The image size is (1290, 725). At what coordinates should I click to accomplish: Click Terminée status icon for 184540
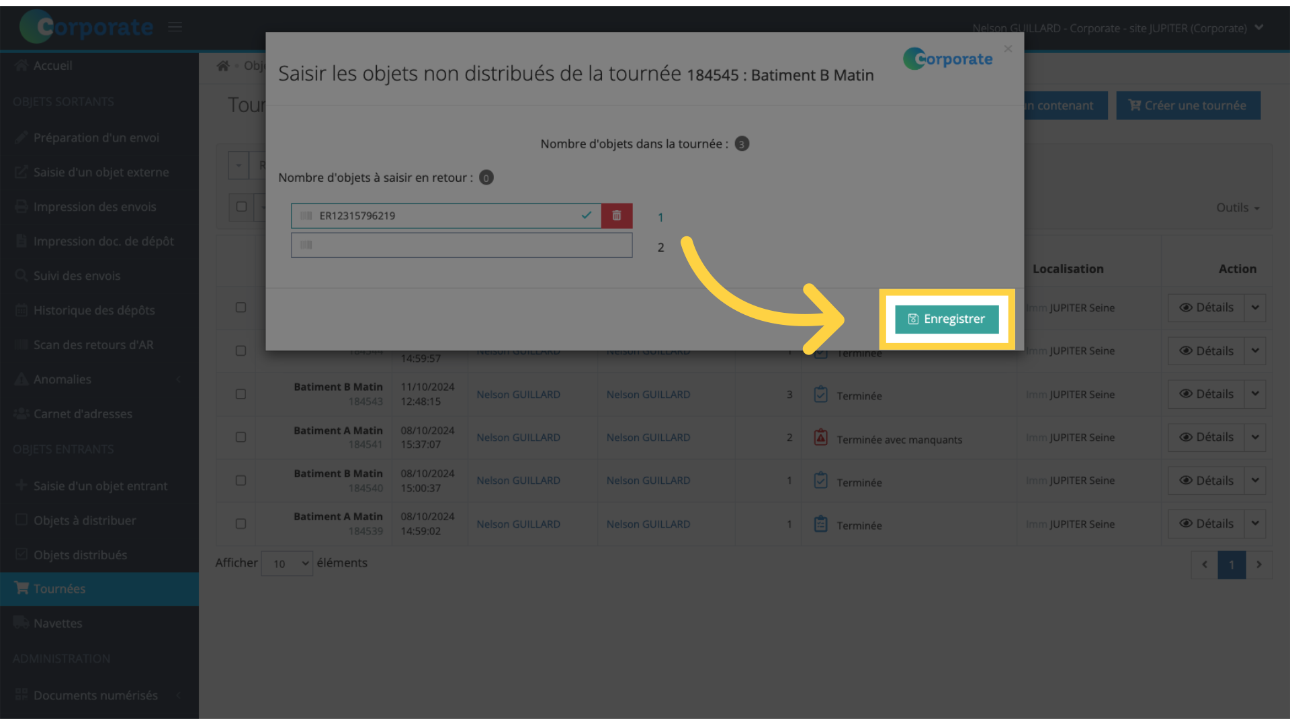pos(820,481)
